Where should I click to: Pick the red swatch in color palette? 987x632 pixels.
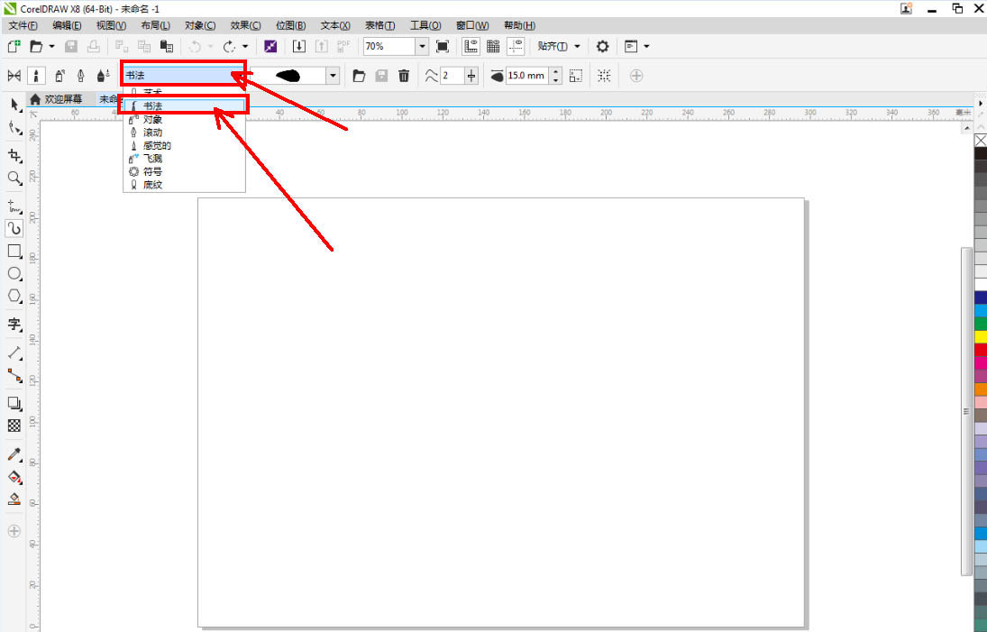click(981, 350)
